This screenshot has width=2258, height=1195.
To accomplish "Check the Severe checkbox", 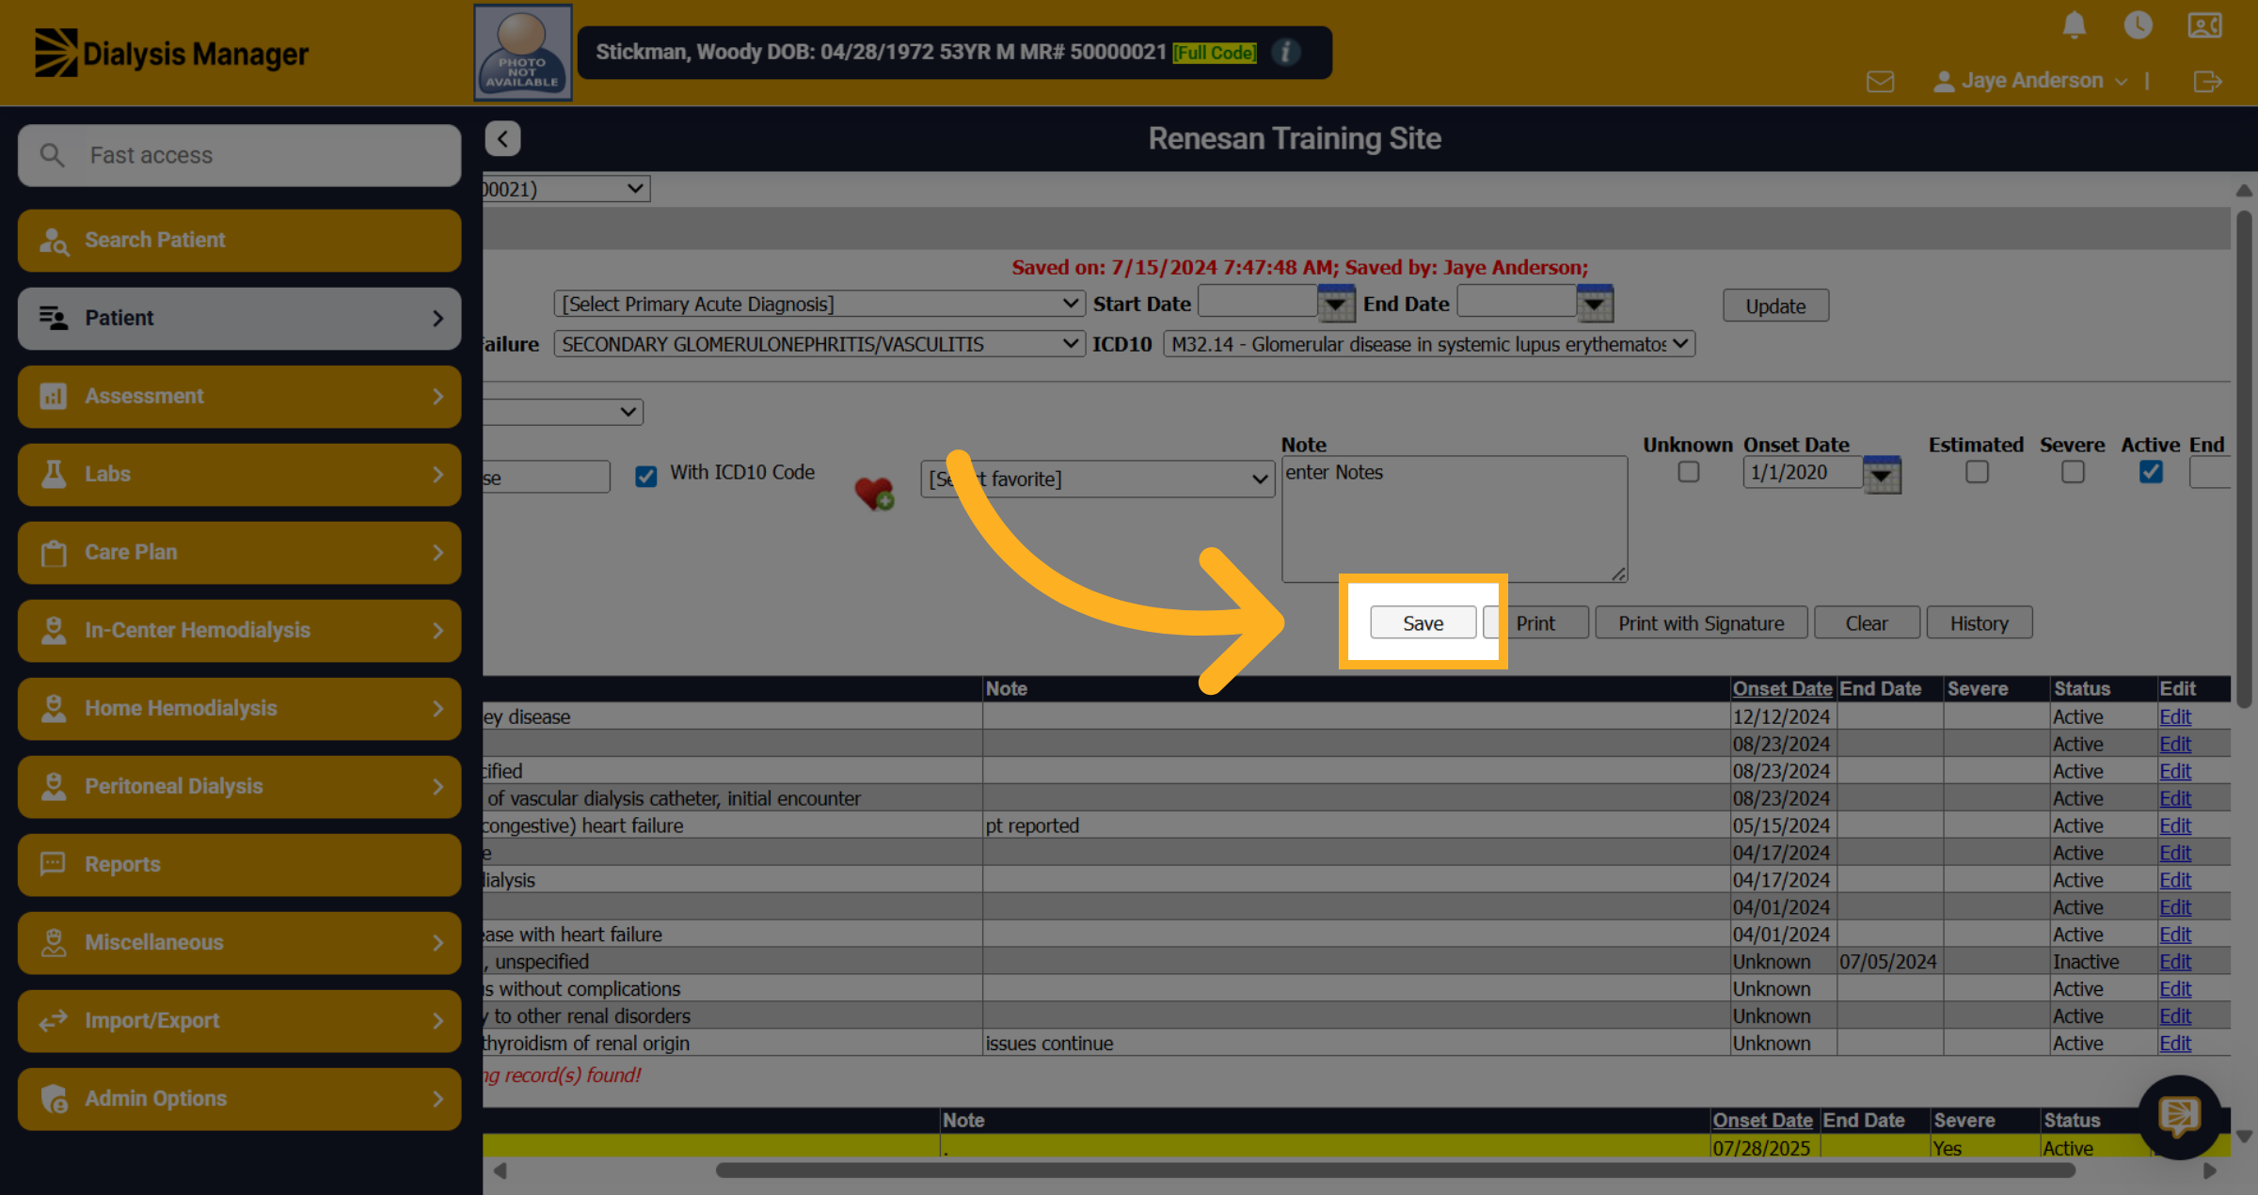I will [x=2073, y=472].
